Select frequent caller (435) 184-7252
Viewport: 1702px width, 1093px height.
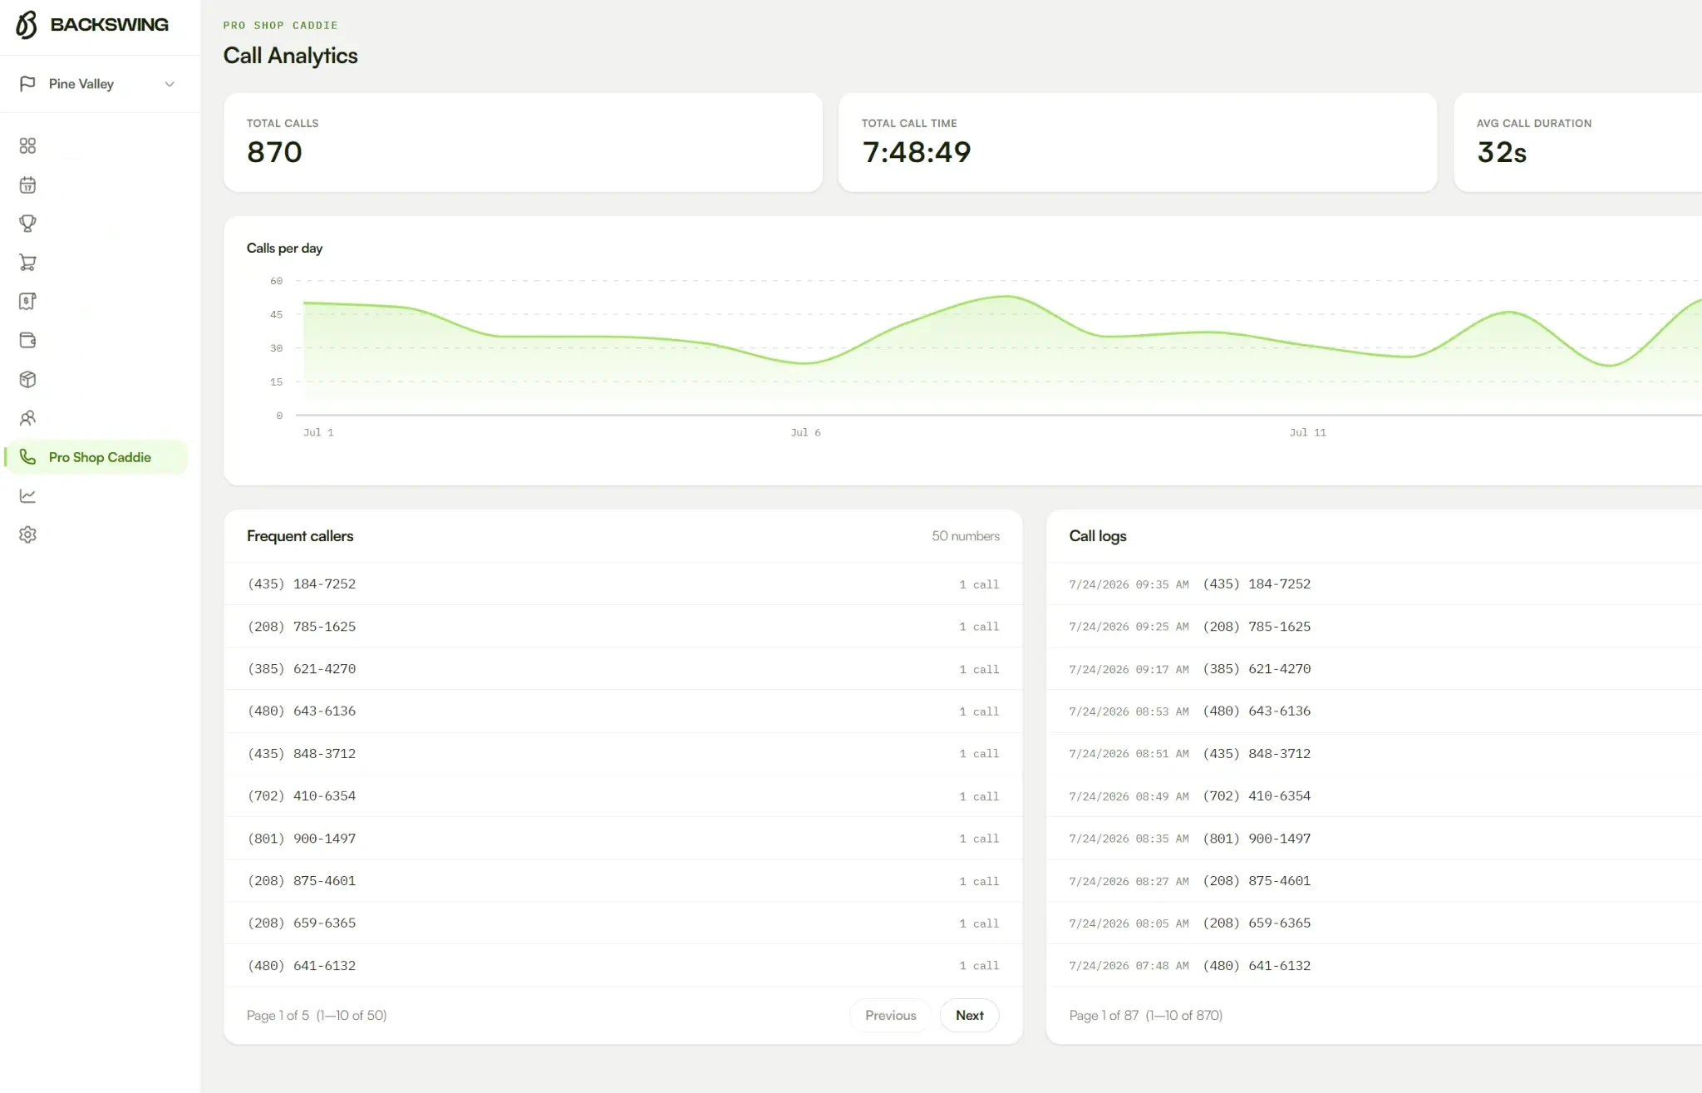click(x=623, y=584)
